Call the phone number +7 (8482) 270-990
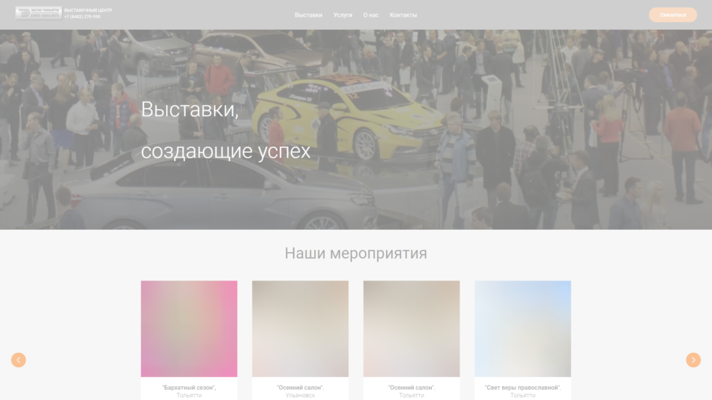Screen dimensions: 712x400 pyautogui.click(x=82, y=17)
